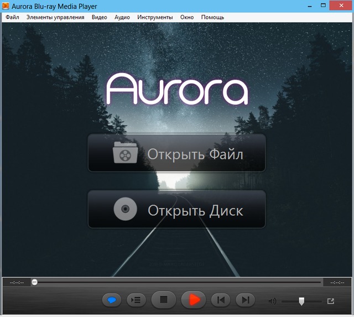This screenshot has width=354, height=317.
Task: Open the Элементы управления menu
Action: (55, 17)
